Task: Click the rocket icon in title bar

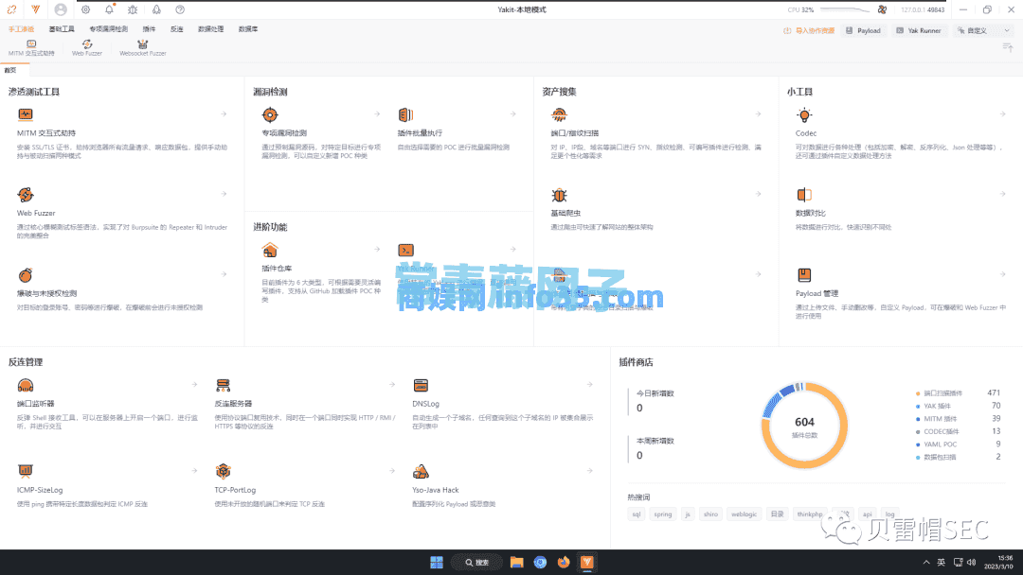Action: pos(156,9)
